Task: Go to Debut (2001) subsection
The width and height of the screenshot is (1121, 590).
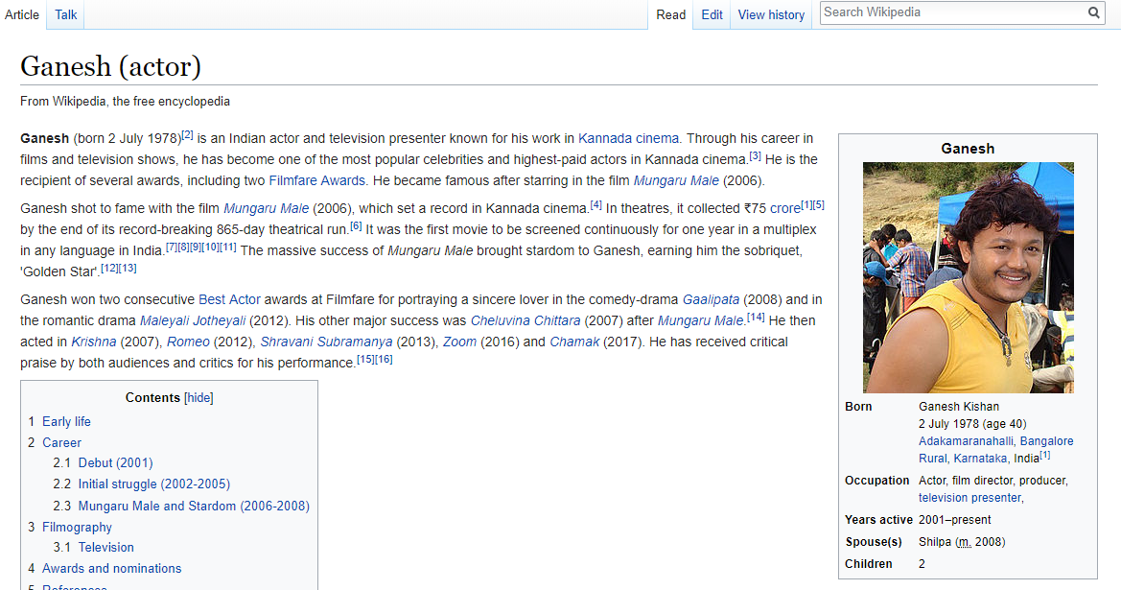Action: 116,462
